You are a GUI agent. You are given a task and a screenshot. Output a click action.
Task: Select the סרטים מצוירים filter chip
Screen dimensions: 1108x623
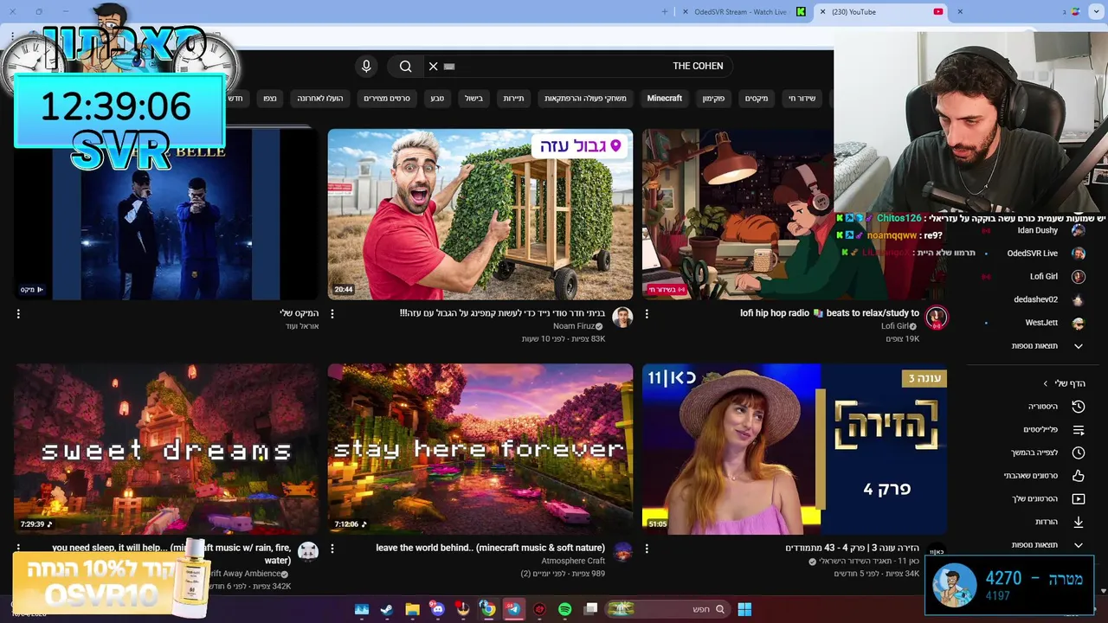387,99
